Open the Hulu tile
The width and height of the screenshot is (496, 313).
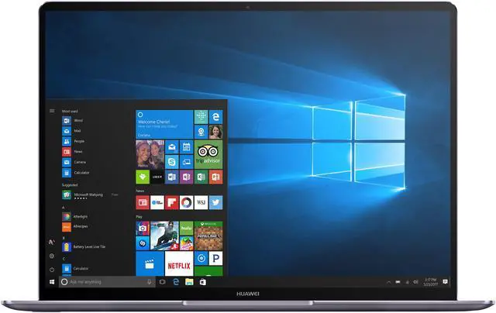tap(186, 229)
